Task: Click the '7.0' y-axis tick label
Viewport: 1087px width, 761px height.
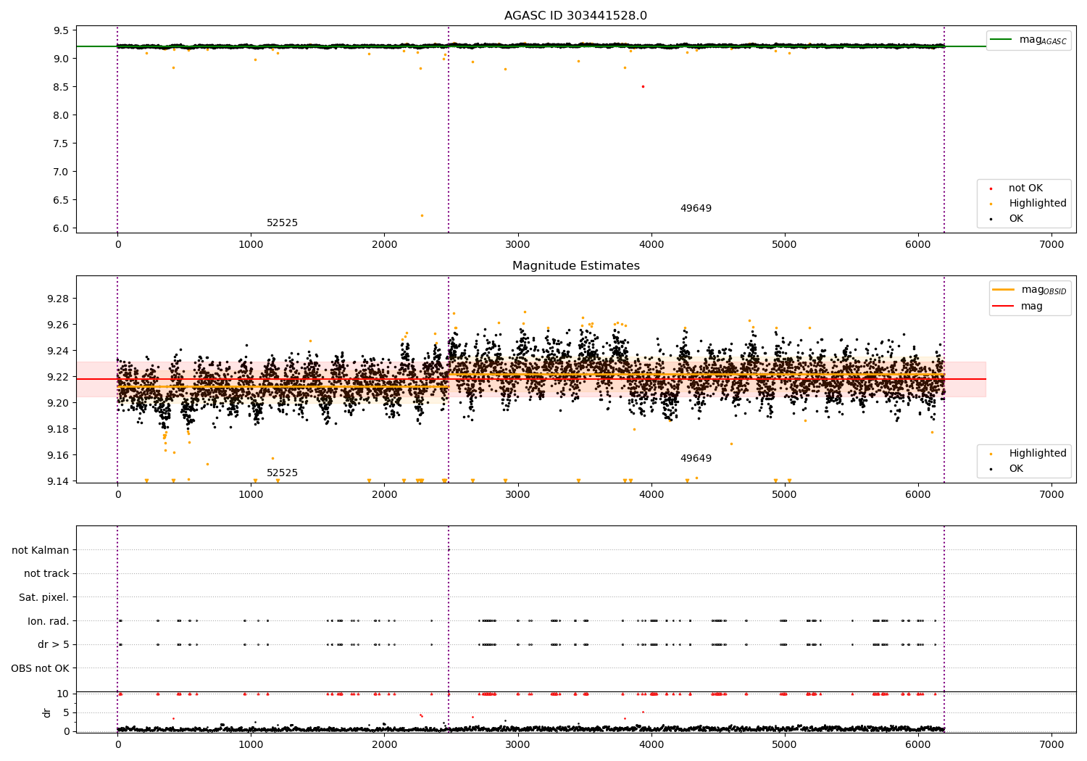Action: (62, 172)
